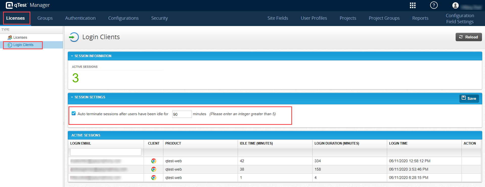Toggle the auto terminate sessions checkbox

click(x=74, y=113)
